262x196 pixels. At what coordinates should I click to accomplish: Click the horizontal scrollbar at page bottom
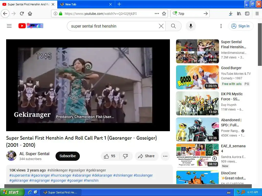point(128,186)
